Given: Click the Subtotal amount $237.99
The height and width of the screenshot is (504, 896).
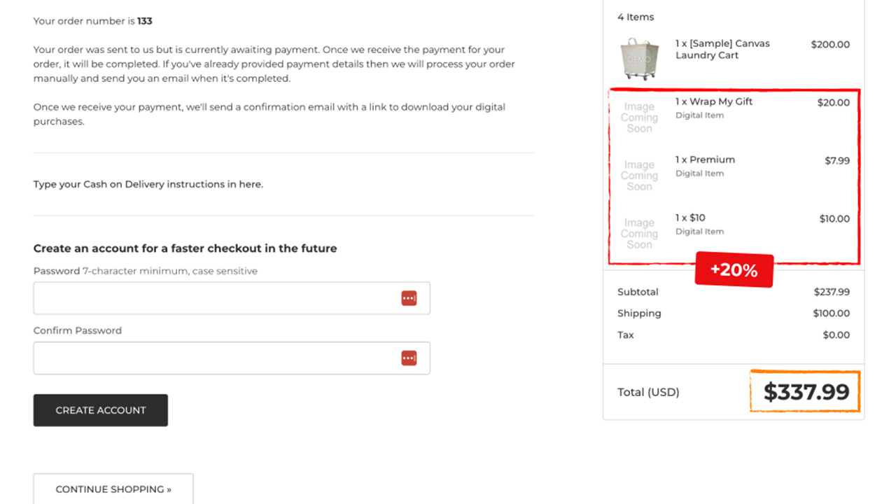Looking at the screenshot, I should (x=831, y=292).
